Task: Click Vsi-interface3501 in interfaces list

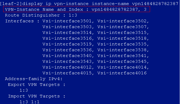Action: (x=67, y=21)
